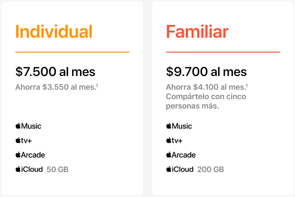Click the Apple Arcade logo in Individual plan

click(x=30, y=155)
